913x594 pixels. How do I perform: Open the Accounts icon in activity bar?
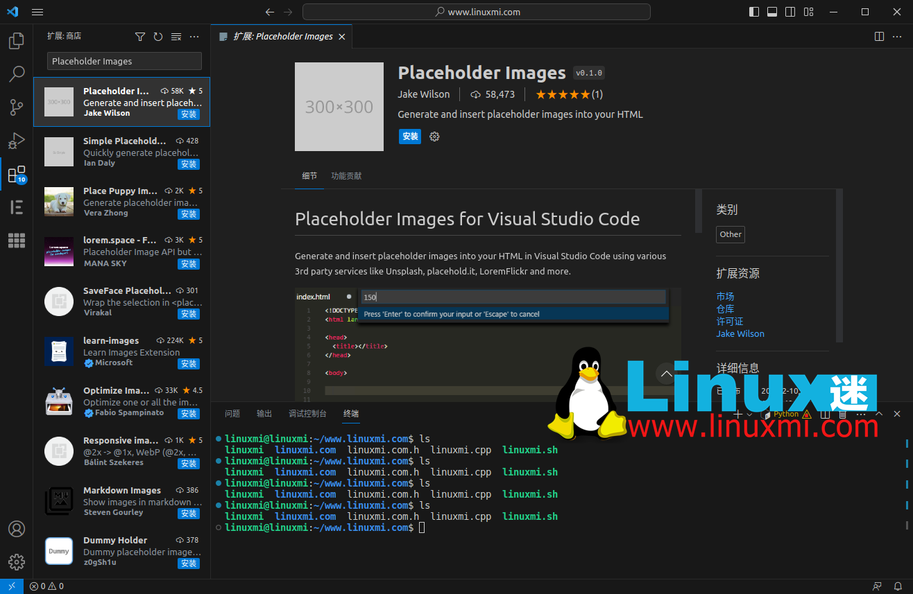coord(16,529)
